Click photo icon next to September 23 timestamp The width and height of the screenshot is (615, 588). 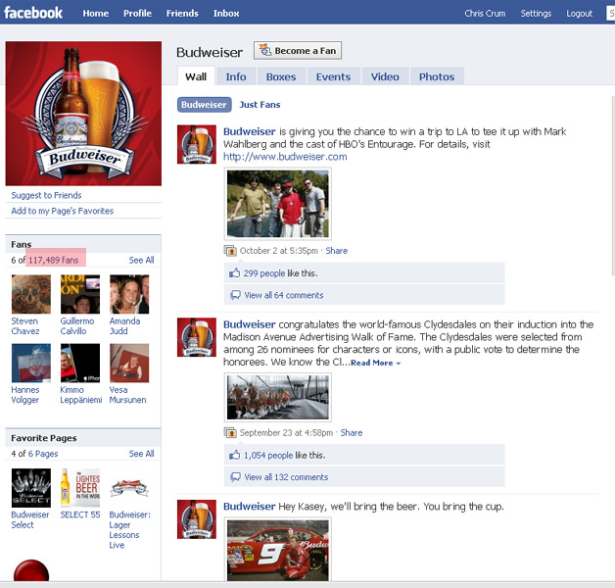(x=231, y=432)
